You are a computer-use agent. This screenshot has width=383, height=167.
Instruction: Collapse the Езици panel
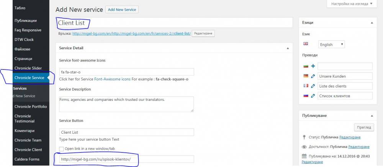(x=372, y=23)
